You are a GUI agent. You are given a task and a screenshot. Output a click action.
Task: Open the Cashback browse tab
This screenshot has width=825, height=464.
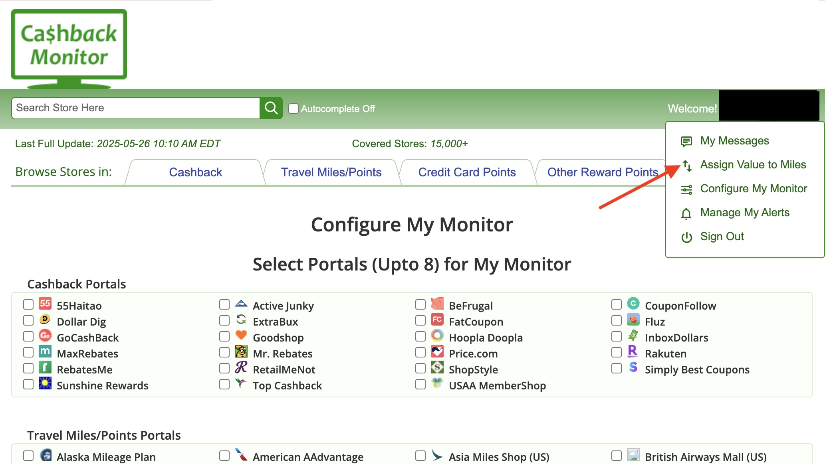(195, 172)
